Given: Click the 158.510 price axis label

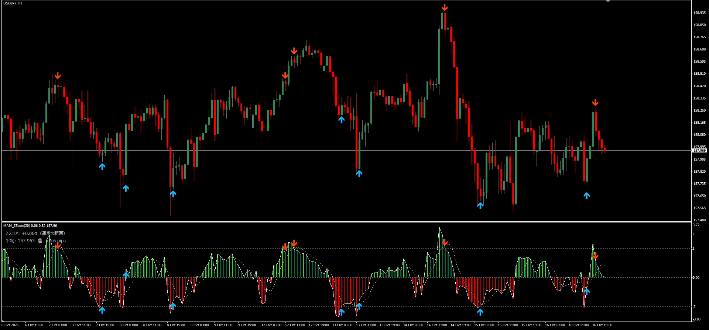Looking at the screenshot, I should (699, 74).
